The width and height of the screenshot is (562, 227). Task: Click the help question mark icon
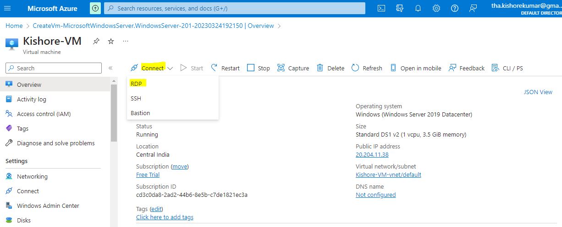454,8
